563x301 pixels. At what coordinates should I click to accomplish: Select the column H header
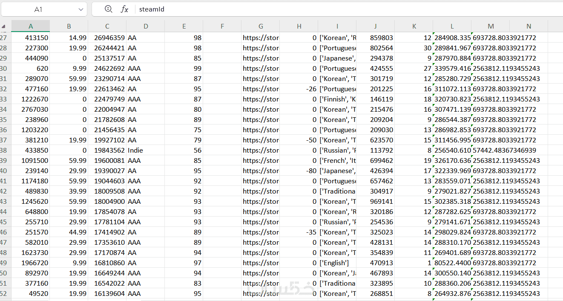[299, 26]
